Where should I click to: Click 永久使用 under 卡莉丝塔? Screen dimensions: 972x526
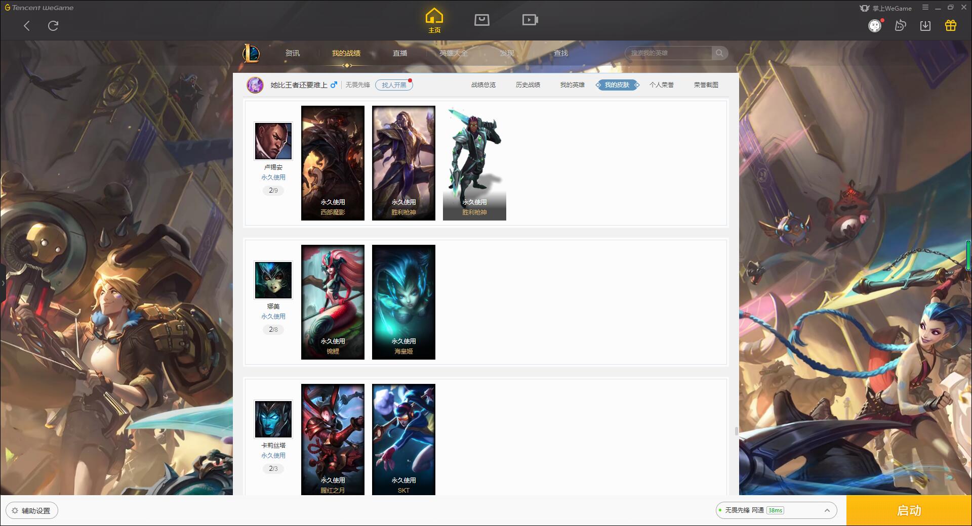click(x=273, y=456)
